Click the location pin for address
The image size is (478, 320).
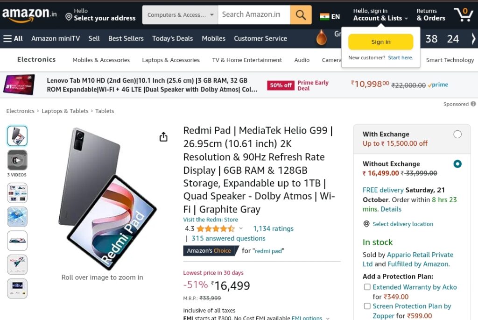pos(69,17)
